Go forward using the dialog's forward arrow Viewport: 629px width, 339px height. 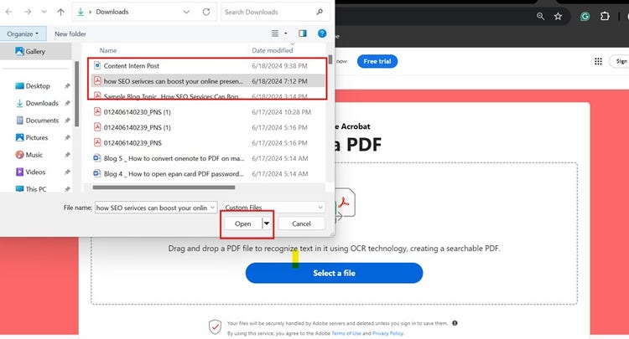point(28,12)
